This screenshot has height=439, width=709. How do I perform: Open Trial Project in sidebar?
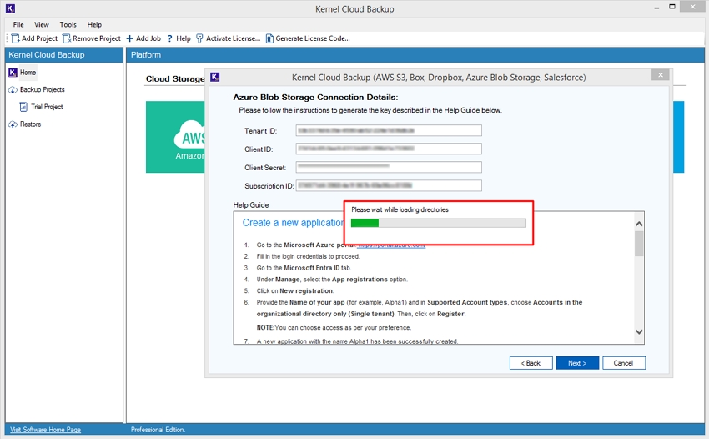(x=47, y=107)
